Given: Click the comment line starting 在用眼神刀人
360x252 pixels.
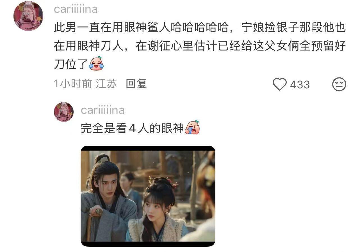Looking at the screenshot, I should (x=200, y=46).
